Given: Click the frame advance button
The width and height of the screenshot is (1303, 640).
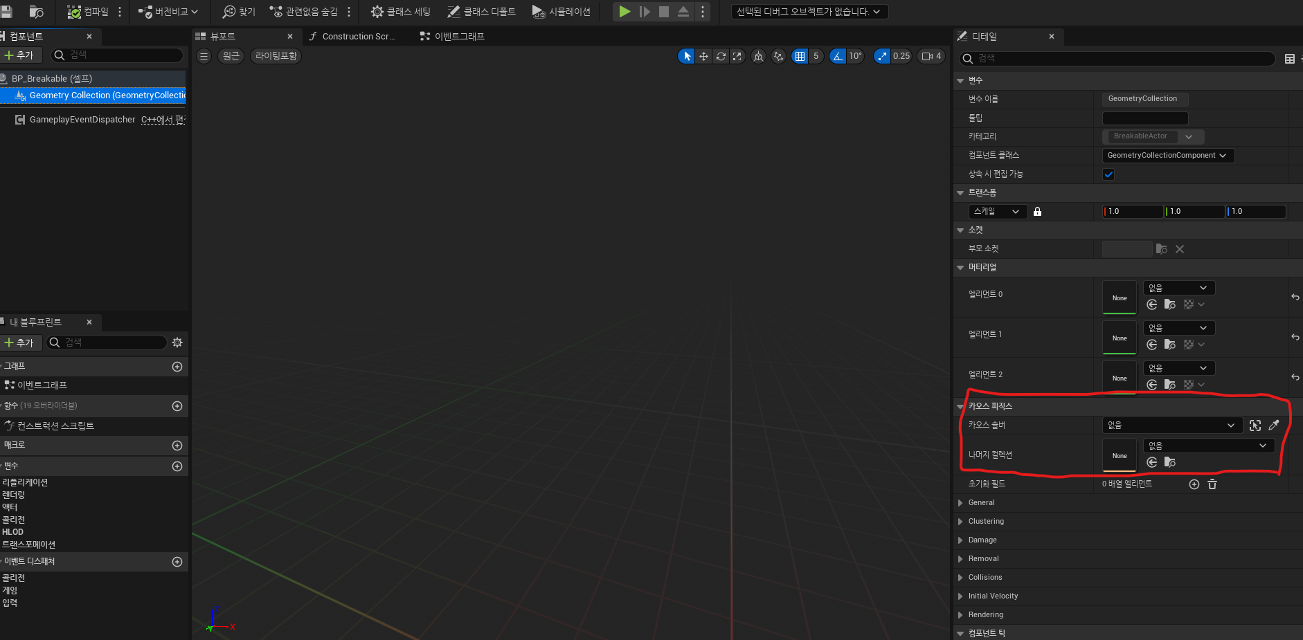Looking at the screenshot, I should (645, 12).
